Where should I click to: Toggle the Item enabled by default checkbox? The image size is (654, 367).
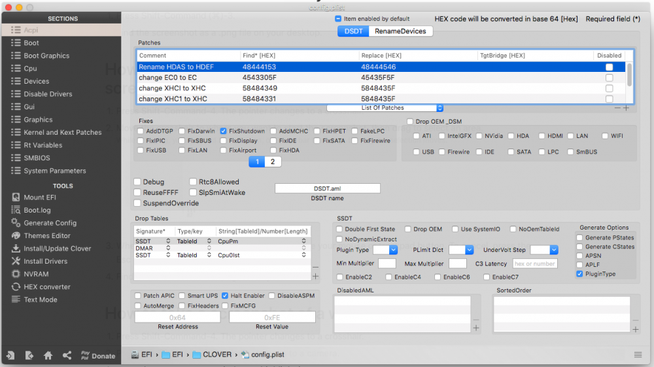click(x=338, y=19)
